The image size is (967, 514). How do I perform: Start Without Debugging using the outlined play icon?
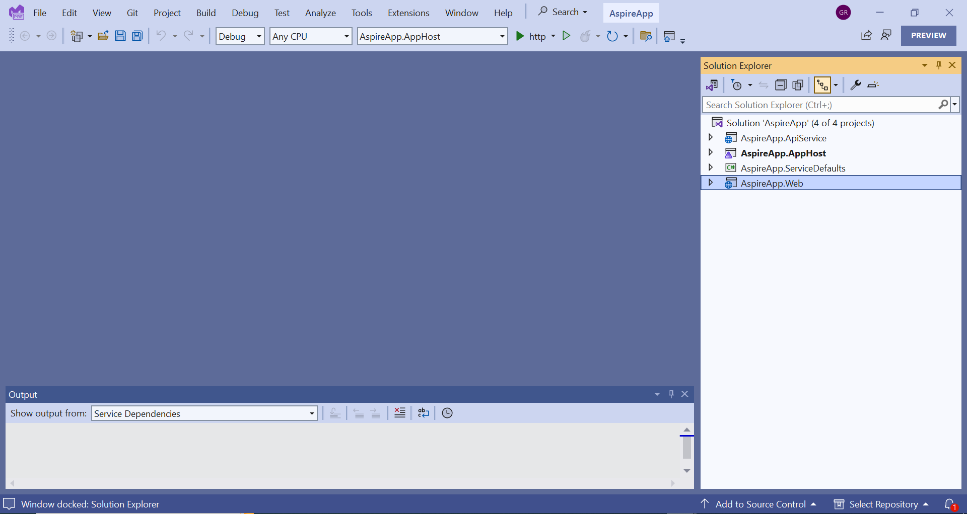pos(566,36)
